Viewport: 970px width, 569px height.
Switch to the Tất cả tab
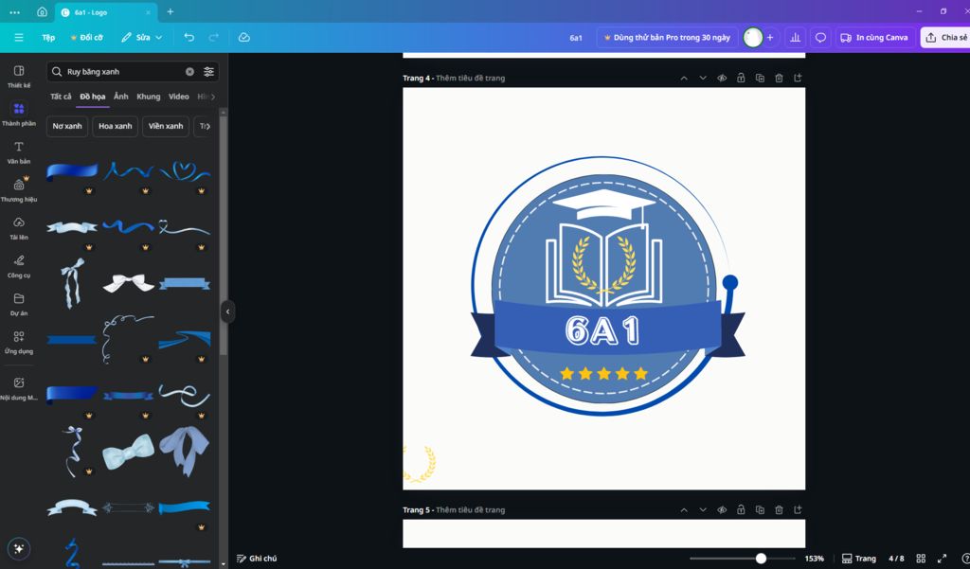coord(61,97)
